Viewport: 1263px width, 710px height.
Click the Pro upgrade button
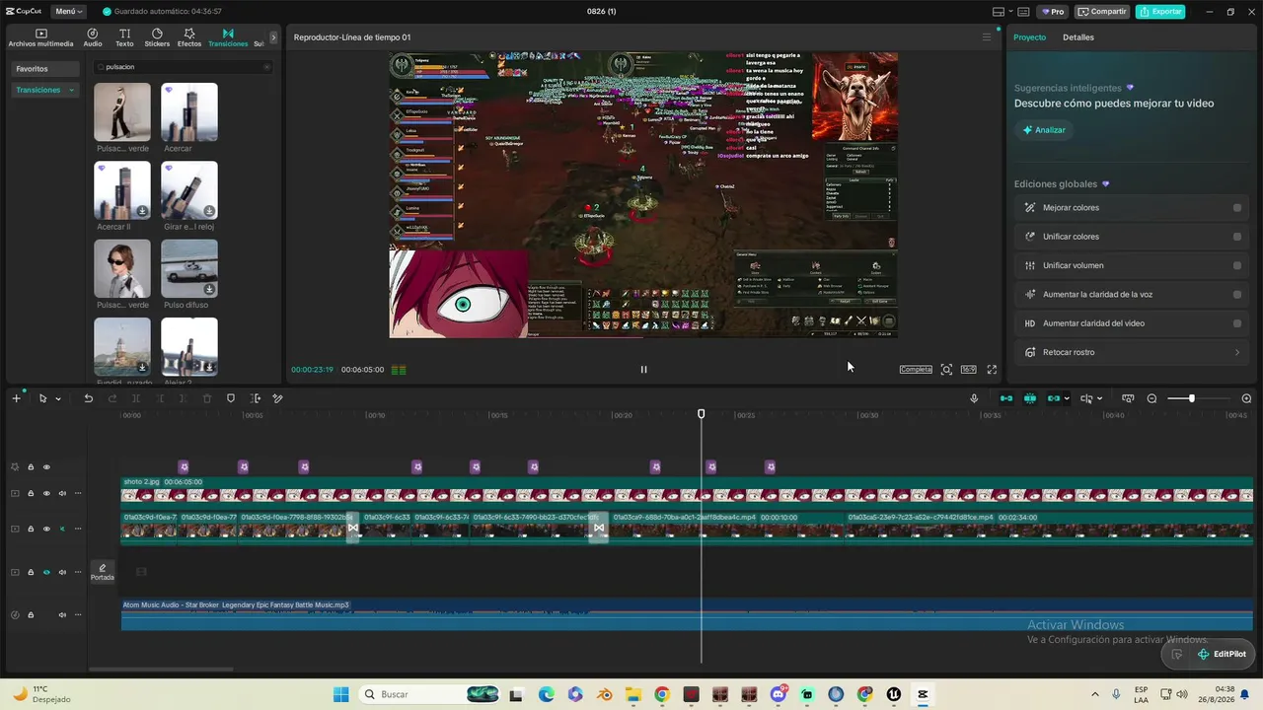coord(1052,12)
